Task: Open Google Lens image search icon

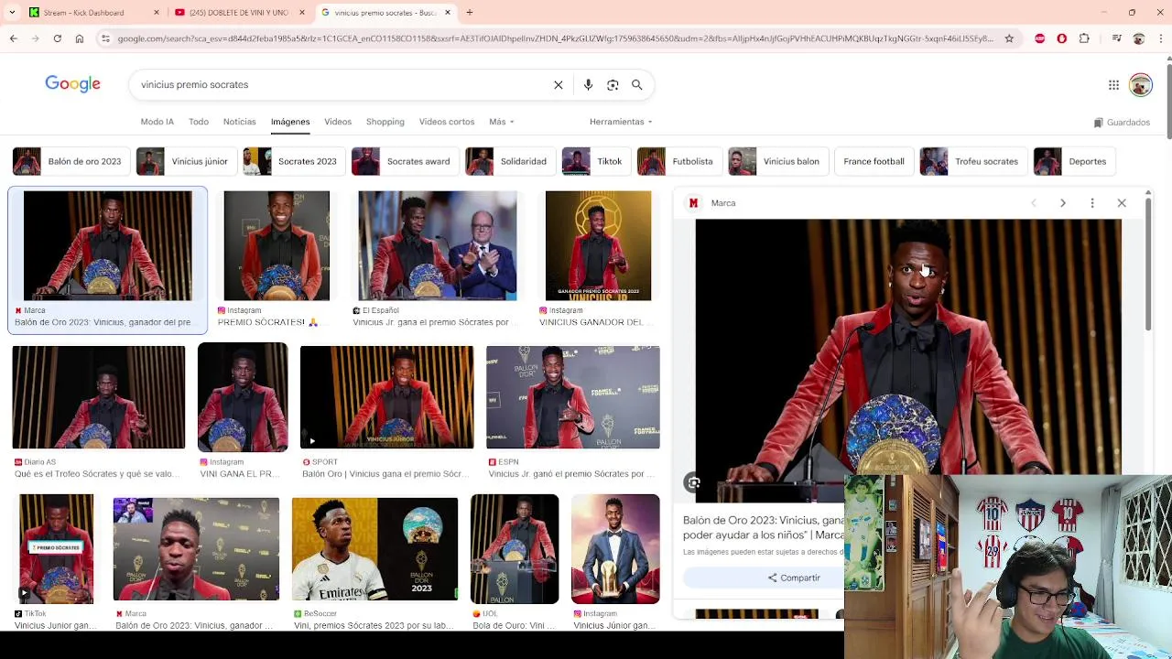Action: pos(613,84)
